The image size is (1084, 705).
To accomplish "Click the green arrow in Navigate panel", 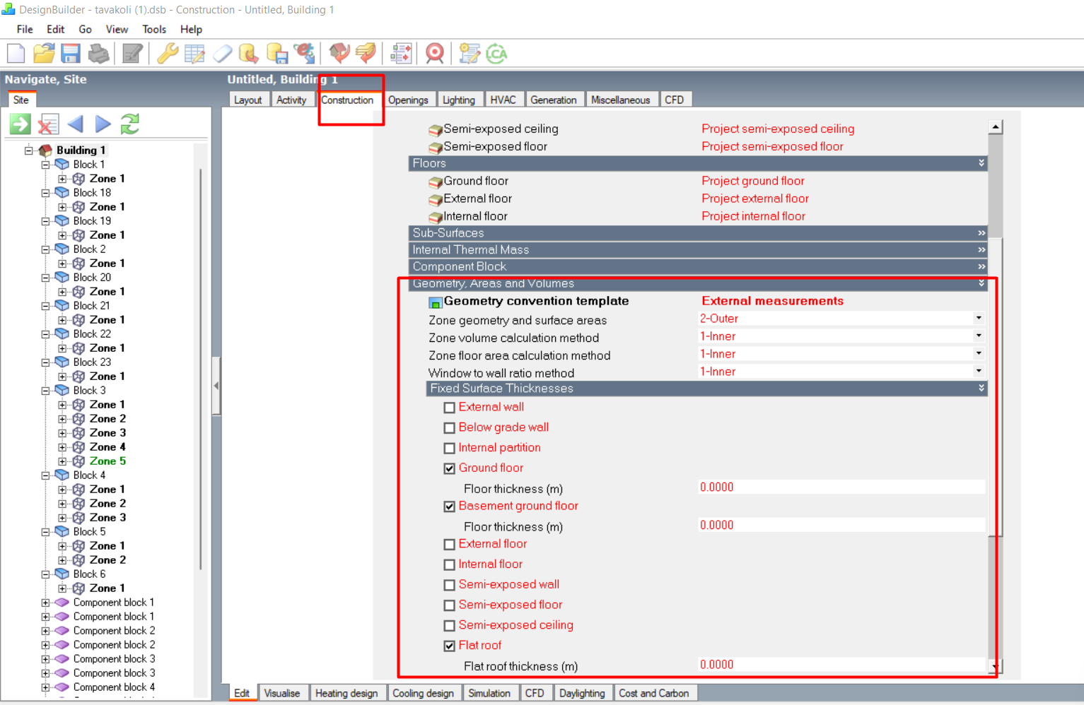I will pyautogui.click(x=21, y=124).
